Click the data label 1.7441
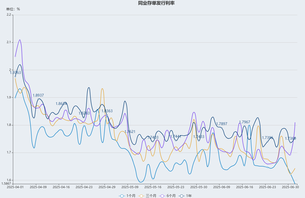The width and height of the screenshot is (305, 198). [176, 136]
